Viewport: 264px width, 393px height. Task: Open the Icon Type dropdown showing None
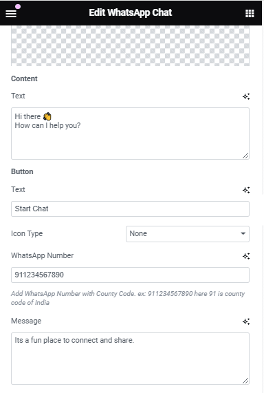pyautogui.click(x=188, y=234)
